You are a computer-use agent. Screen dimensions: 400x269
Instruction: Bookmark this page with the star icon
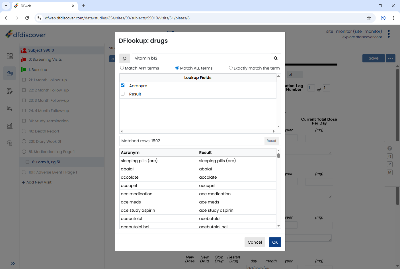tap(369, 18)
